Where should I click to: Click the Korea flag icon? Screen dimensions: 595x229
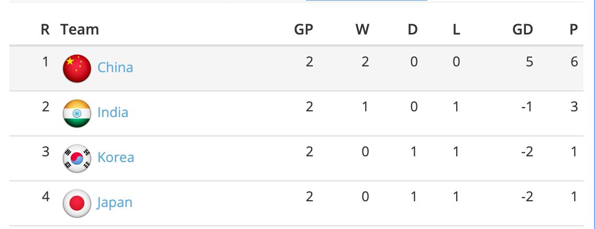77,158
